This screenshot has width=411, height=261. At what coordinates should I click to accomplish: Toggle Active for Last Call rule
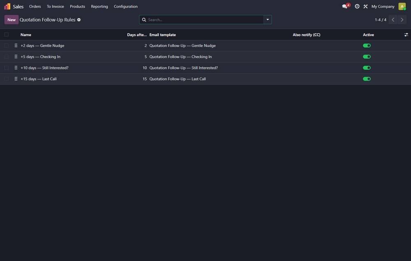[367, 79]
